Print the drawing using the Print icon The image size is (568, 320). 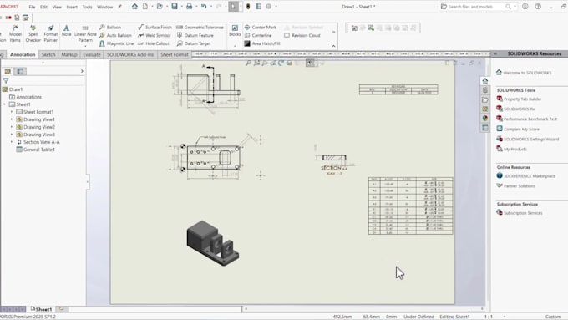189,7
